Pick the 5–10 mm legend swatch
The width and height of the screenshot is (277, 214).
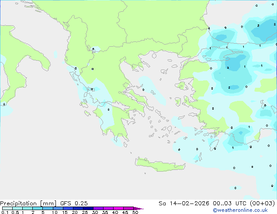click(48, 208)
